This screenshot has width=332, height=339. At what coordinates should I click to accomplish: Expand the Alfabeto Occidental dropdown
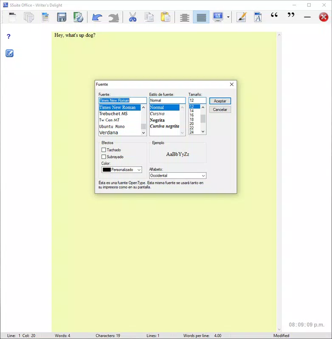coord(177,175)
